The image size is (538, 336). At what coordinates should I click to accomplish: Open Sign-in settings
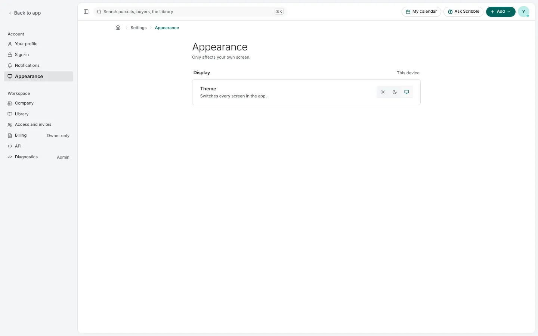coord(38,55)
